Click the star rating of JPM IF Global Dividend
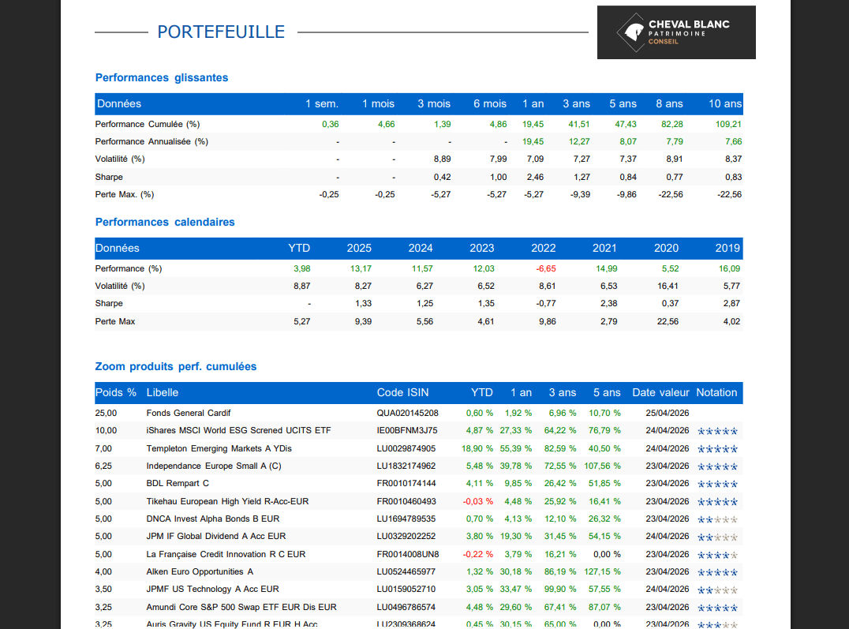849x629 pixels. 717,537
